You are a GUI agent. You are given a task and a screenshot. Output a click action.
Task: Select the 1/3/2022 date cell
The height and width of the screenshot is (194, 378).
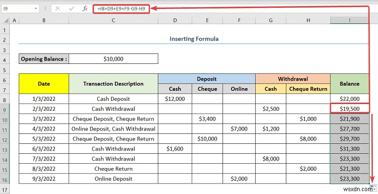pos(44,99)
